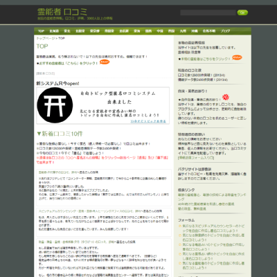Click the last forum topic bullet icon

180,263
